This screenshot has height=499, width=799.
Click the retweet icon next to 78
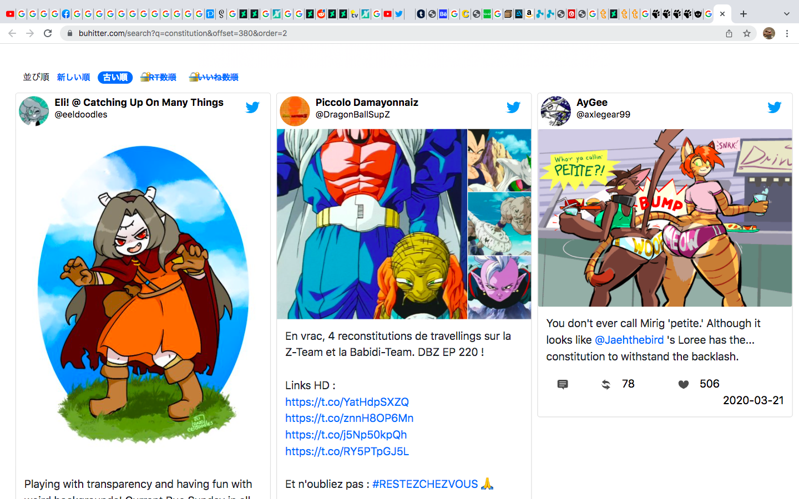(x=606, y=384)
